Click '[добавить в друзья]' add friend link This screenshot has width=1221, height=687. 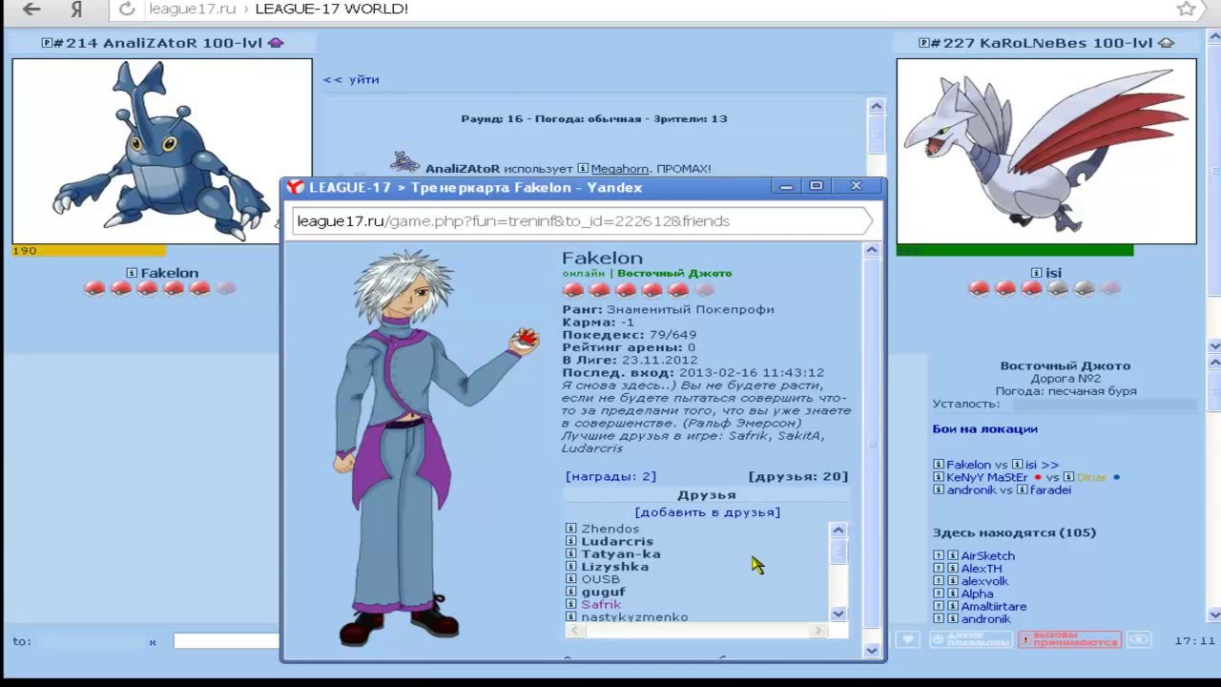tap(707, 512)
